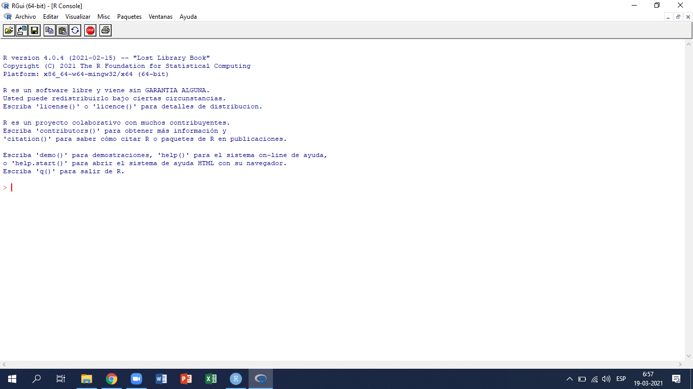Open the Editar menu

click(x=51, y=17)
